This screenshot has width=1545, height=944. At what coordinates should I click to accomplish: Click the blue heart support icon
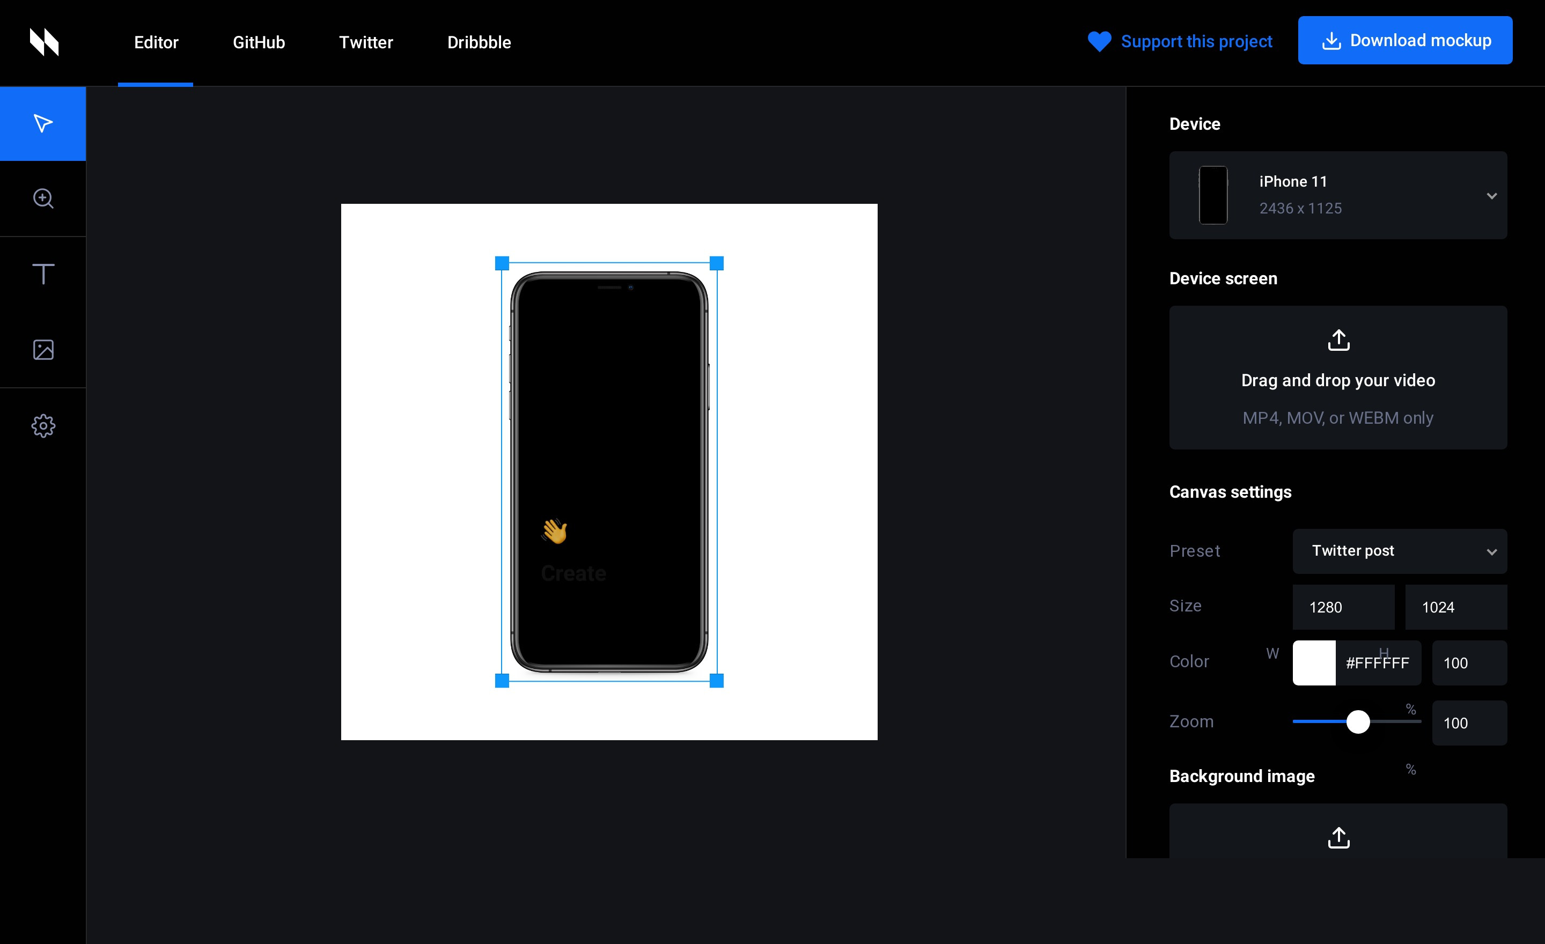(1099, 41)
